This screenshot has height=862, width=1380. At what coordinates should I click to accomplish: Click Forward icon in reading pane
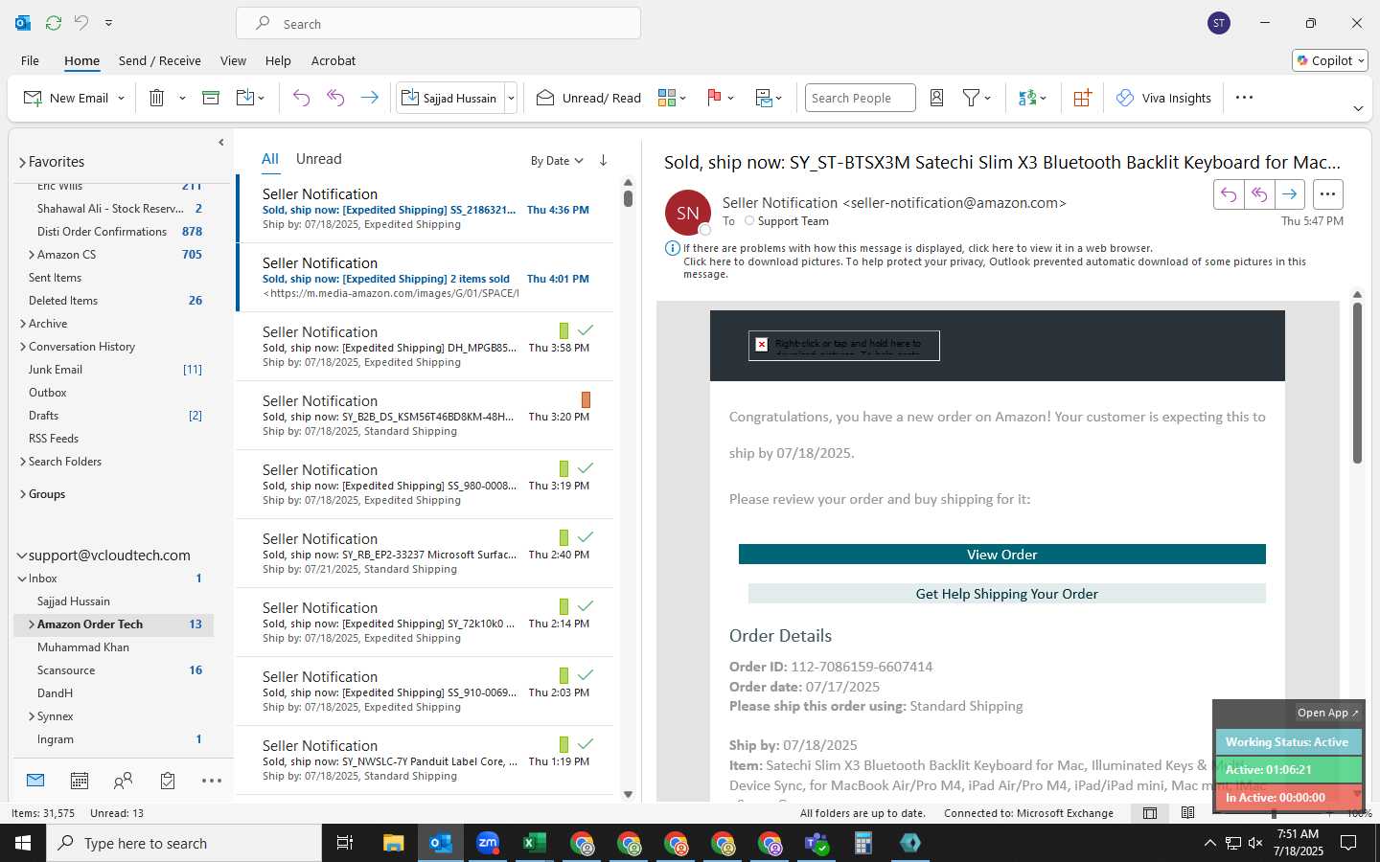(1290, 194)
